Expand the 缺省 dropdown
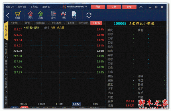This screenshot has height=111, width=171. coord(33,23)
